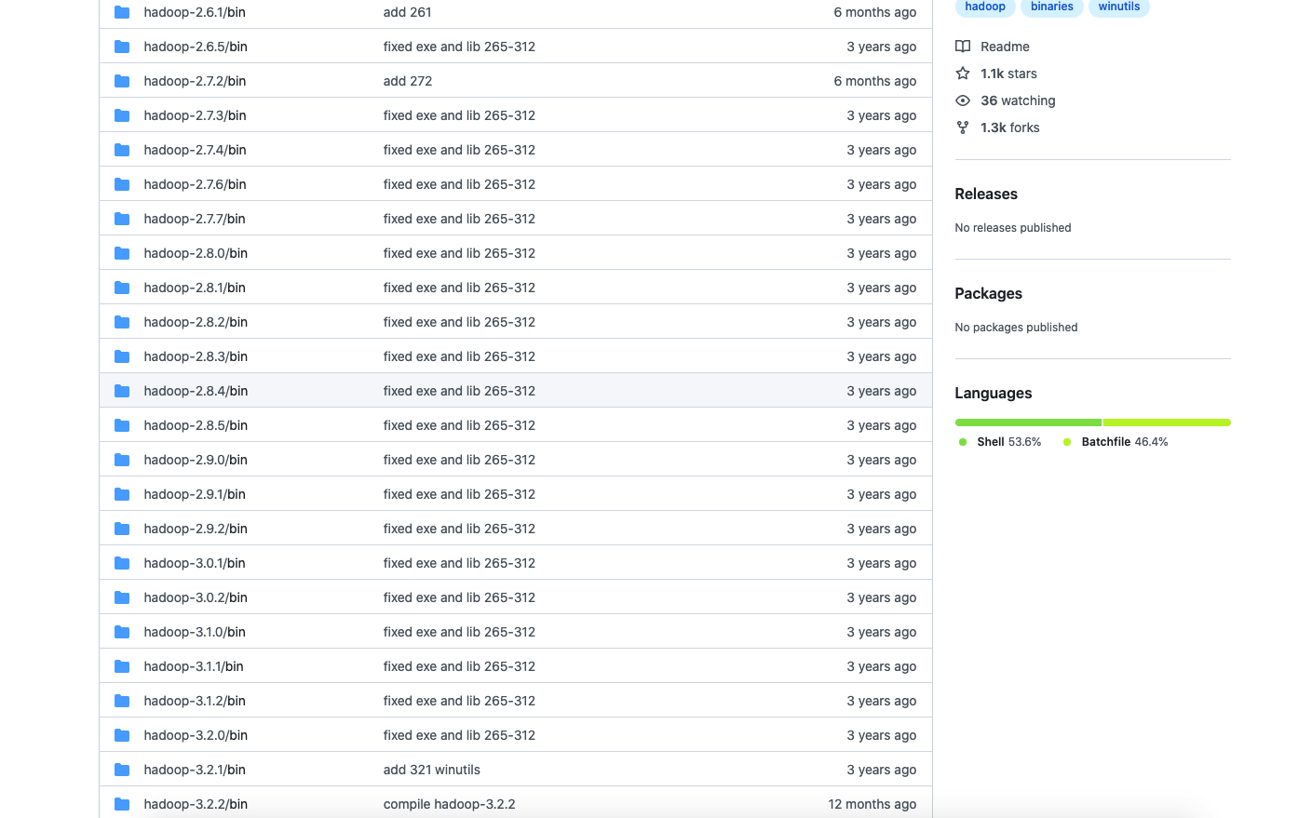The width and height of the screenshot is (1312, 818).
Task: Select the hadoop topic tag
Action: point(984,7)
